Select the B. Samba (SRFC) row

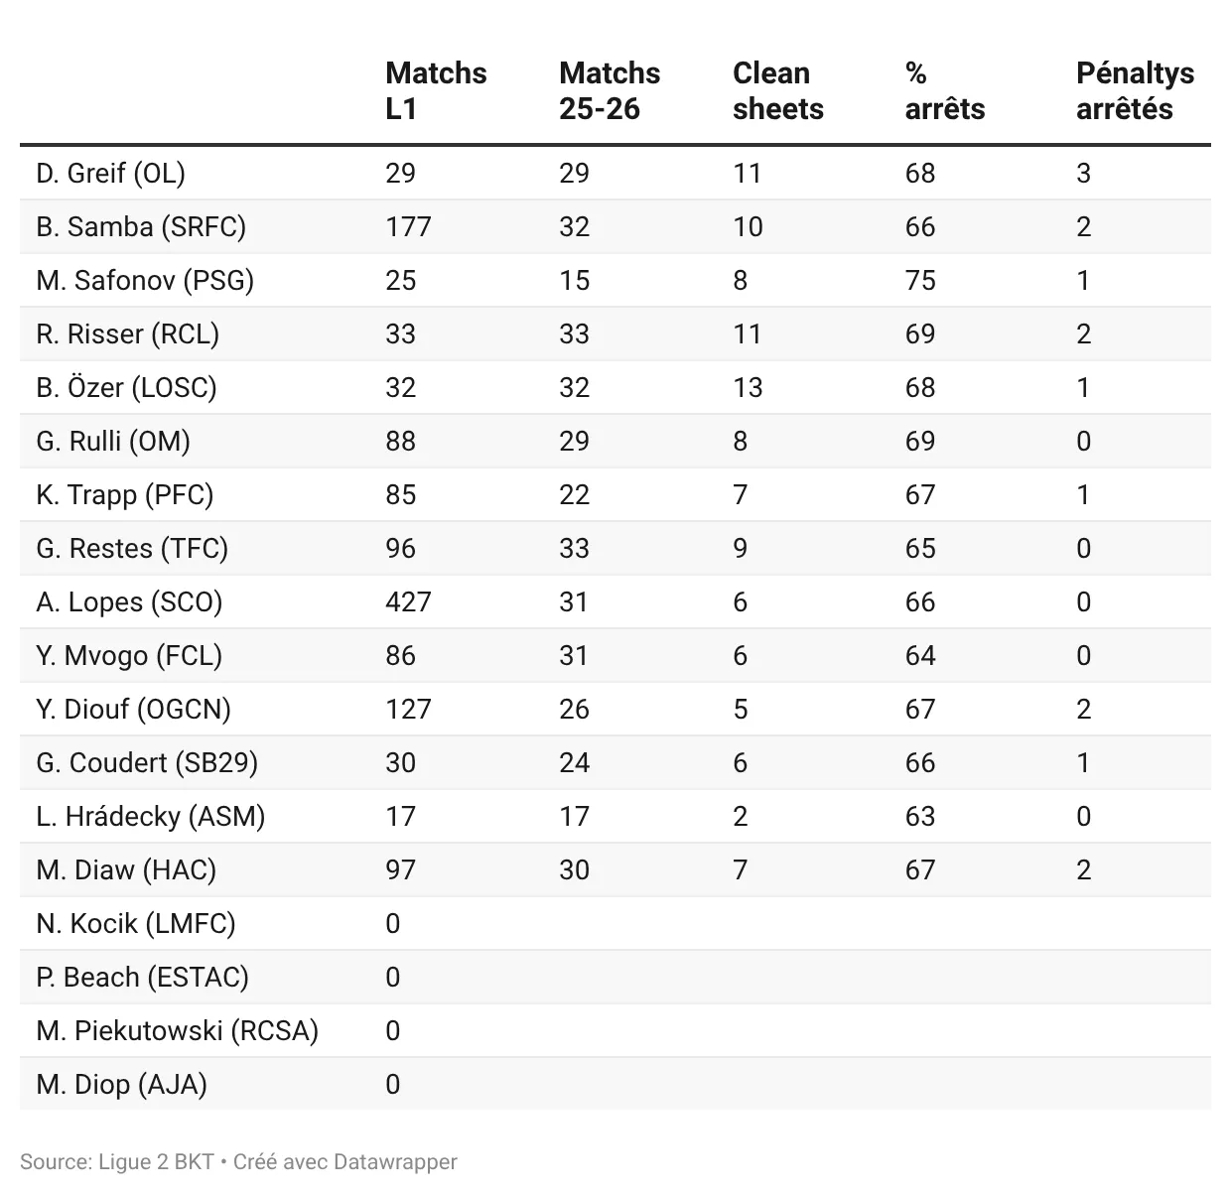(615, 226)
